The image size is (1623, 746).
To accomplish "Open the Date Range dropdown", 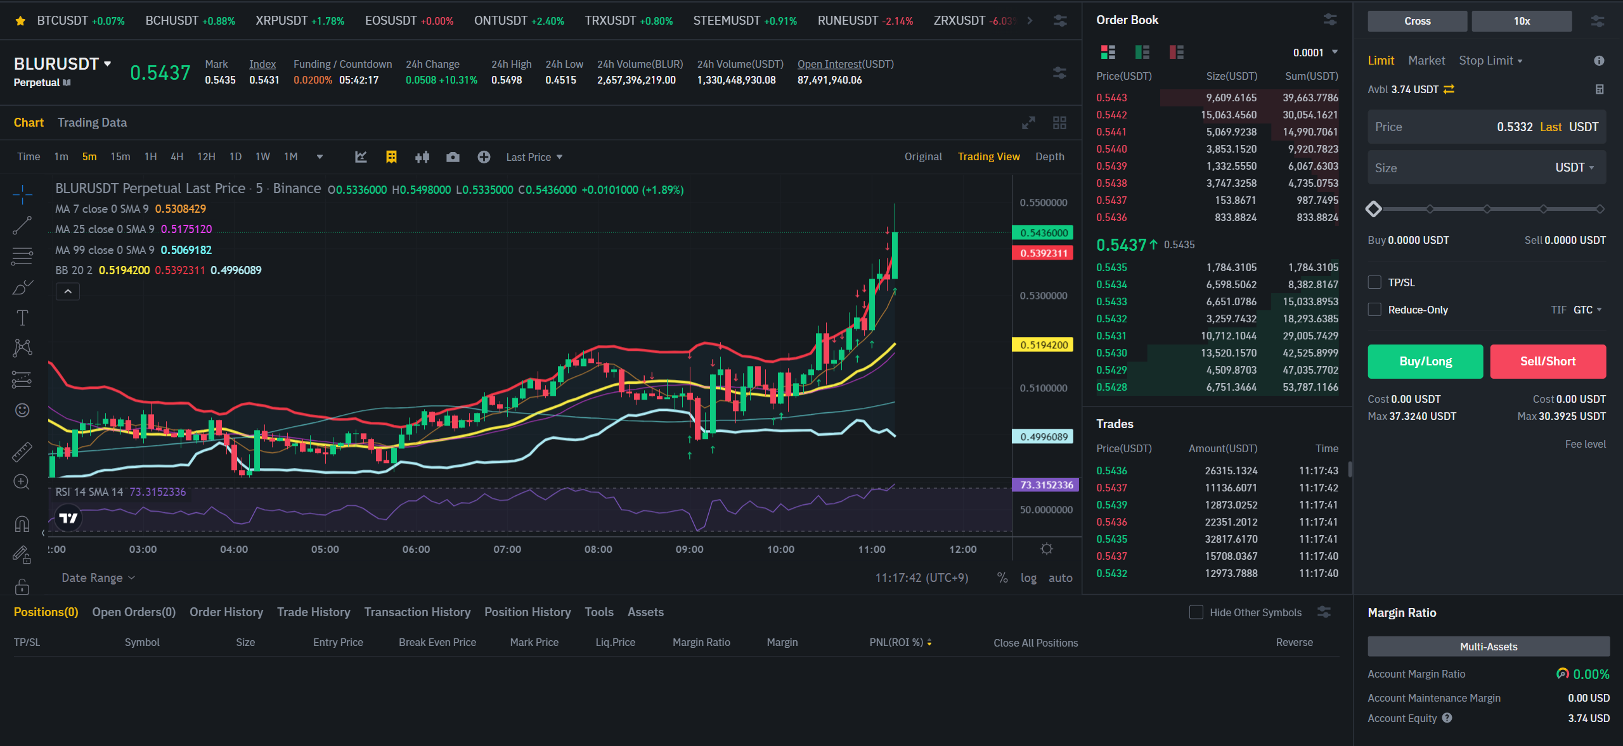I will coord(98,578).
